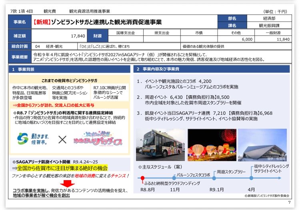Click the 価値のある観光体験の提供 cell
The image size is (300, 210).
236,46
